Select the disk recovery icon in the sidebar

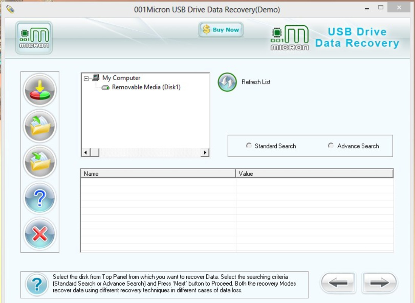(x=40, y=90)
